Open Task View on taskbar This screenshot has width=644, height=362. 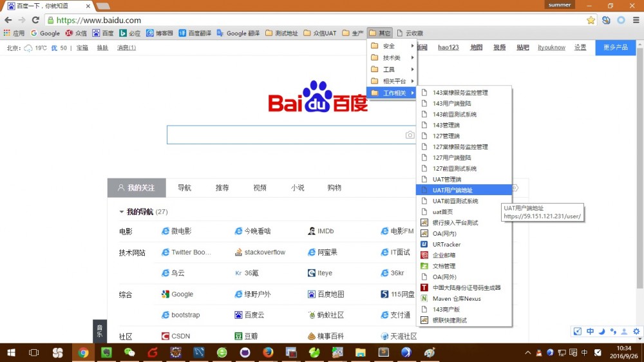click(x=33, y=352)
